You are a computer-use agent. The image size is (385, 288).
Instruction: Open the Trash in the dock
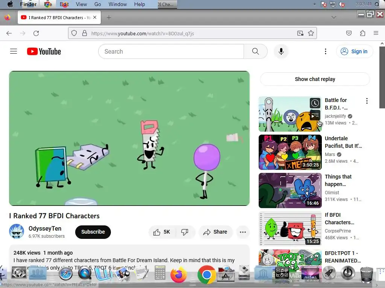366,274
